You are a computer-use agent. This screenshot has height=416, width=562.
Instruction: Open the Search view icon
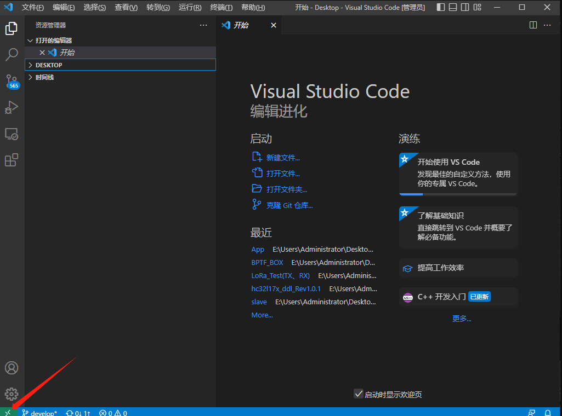click(12, 55)
